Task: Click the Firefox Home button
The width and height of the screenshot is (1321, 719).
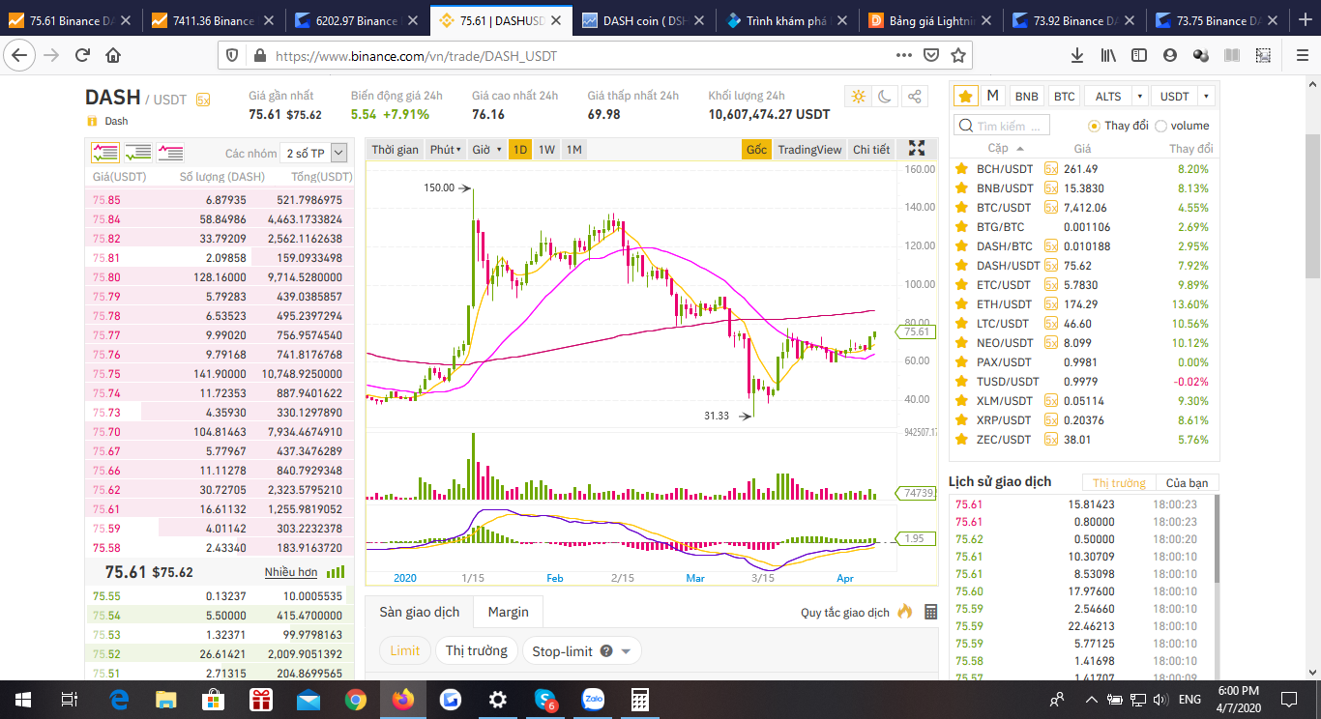Action: coord(113,56)
